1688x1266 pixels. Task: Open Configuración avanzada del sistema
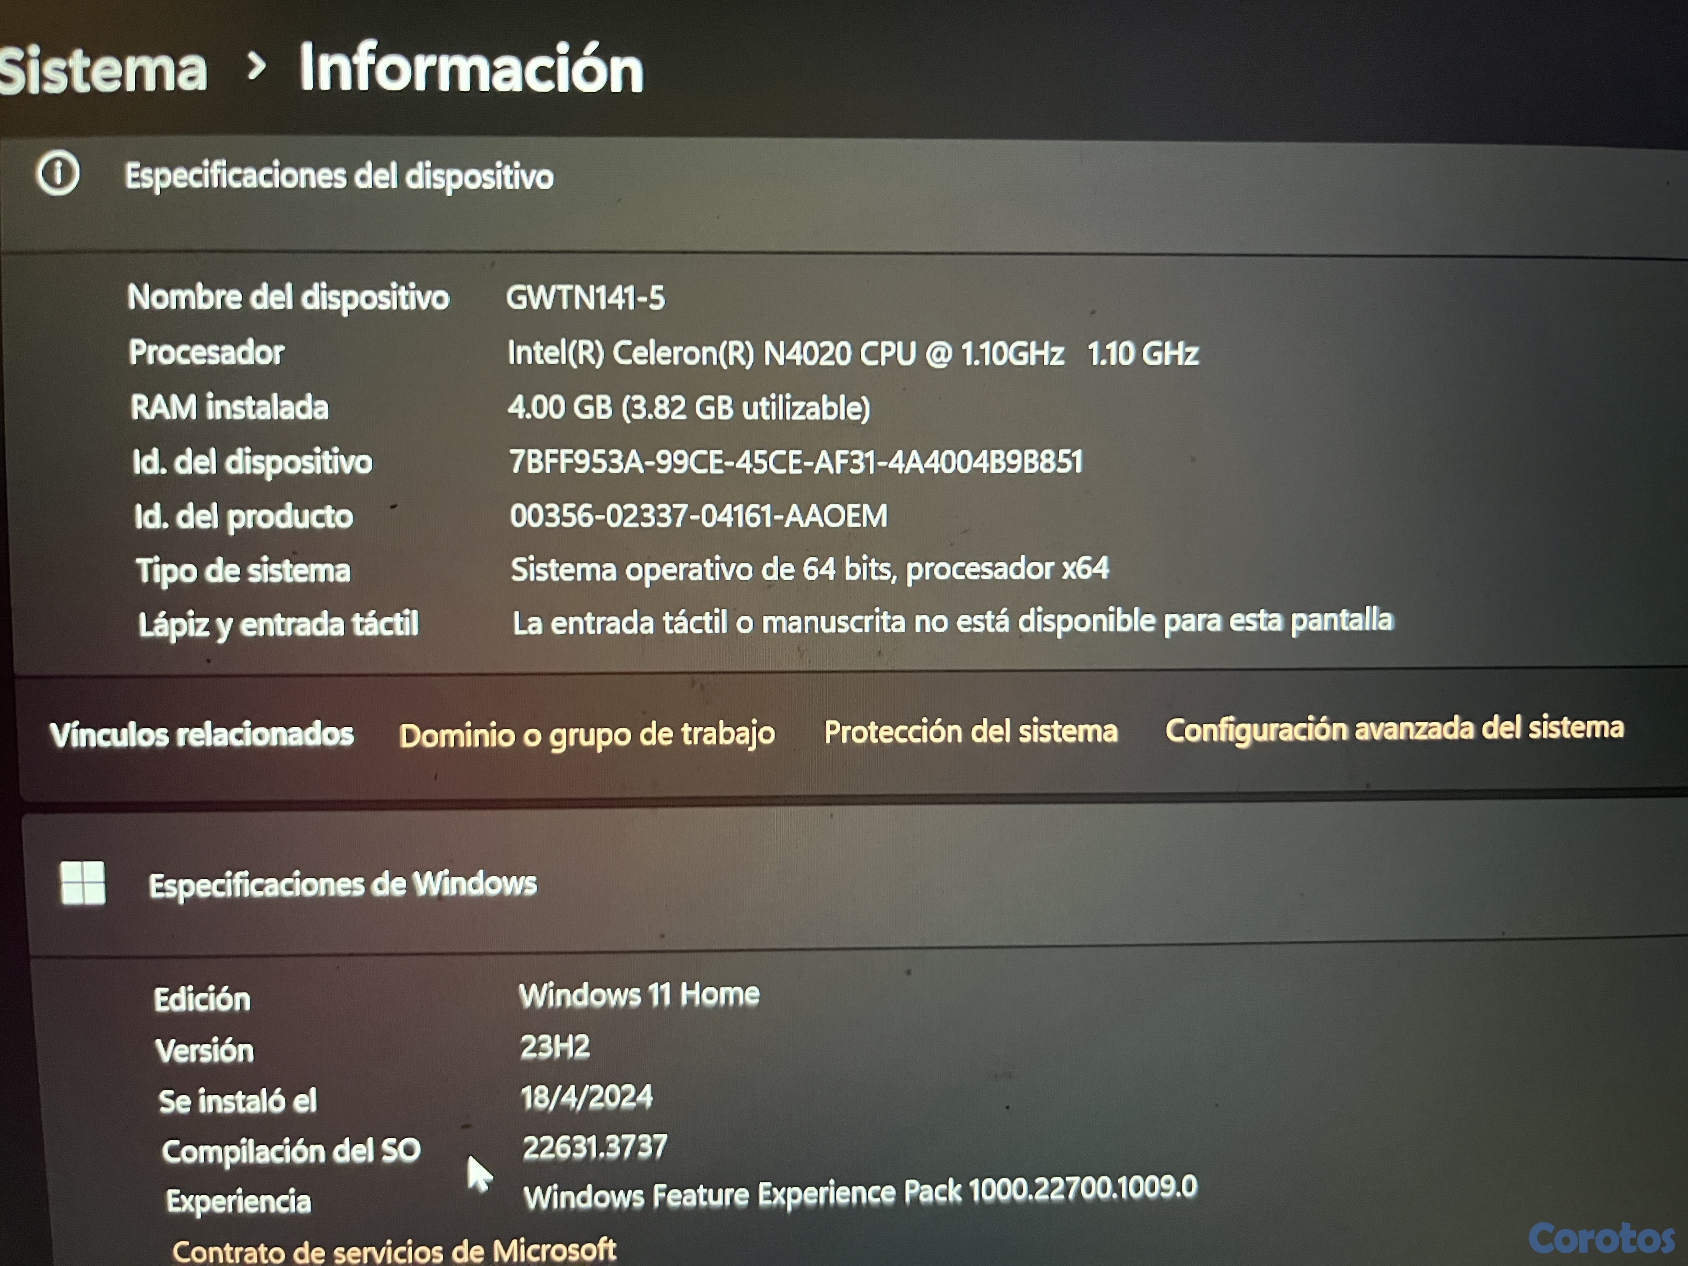pyautogui.click(x=1393, y=728)
